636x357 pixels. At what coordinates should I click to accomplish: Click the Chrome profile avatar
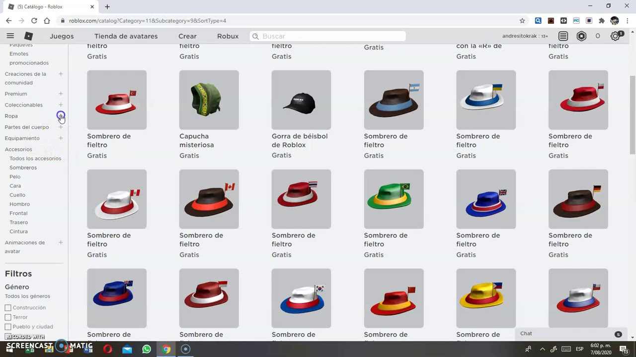click(615, 21)
